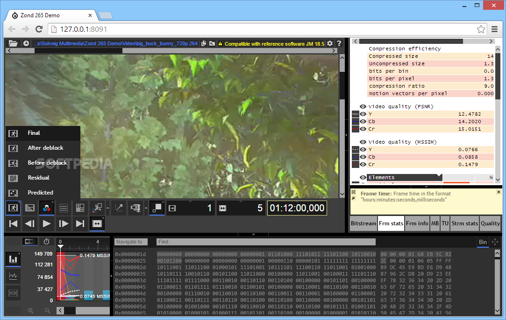Click the Navigate to field
The height and width of the screenshot is (320, 506).
[x=131, y=242]
